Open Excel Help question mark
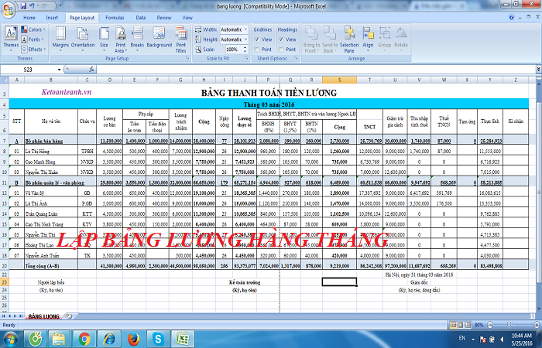Screen dimensions: 542x348 [512, 17]
